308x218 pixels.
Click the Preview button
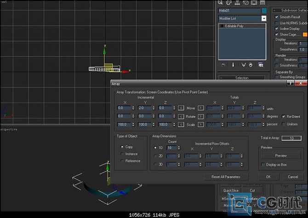[x=281, y=156]
